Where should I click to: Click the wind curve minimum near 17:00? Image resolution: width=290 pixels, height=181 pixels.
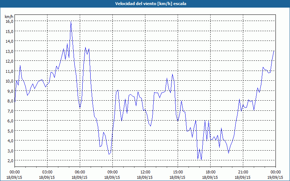[202, 160]
